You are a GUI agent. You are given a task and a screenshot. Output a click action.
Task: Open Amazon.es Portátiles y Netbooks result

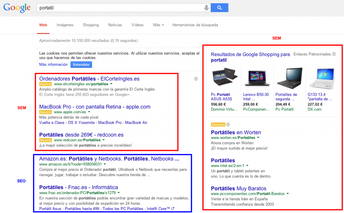[x=109, y=159]
